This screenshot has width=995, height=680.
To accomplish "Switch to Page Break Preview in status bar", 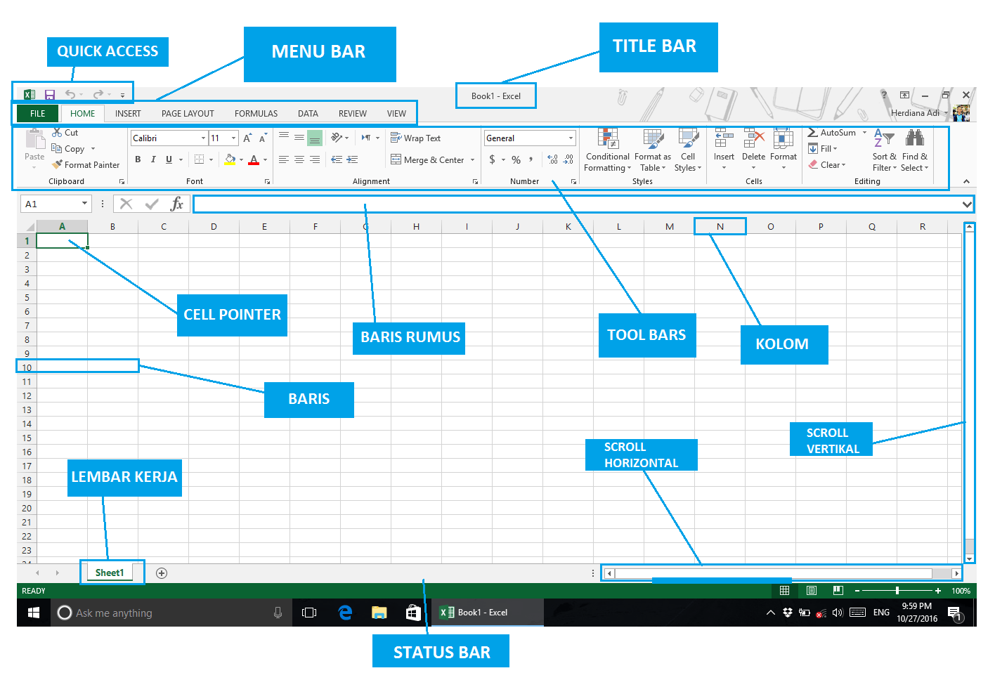I will point(838,591).
